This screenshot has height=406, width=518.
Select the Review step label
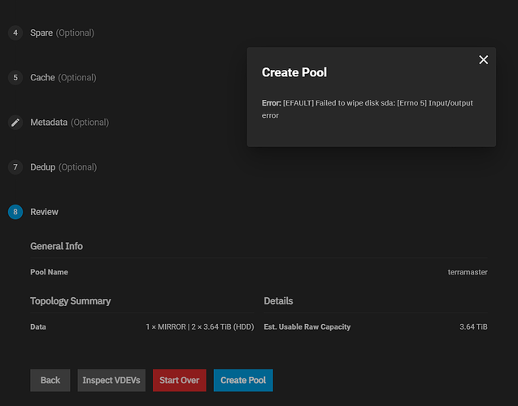point(44,212)
